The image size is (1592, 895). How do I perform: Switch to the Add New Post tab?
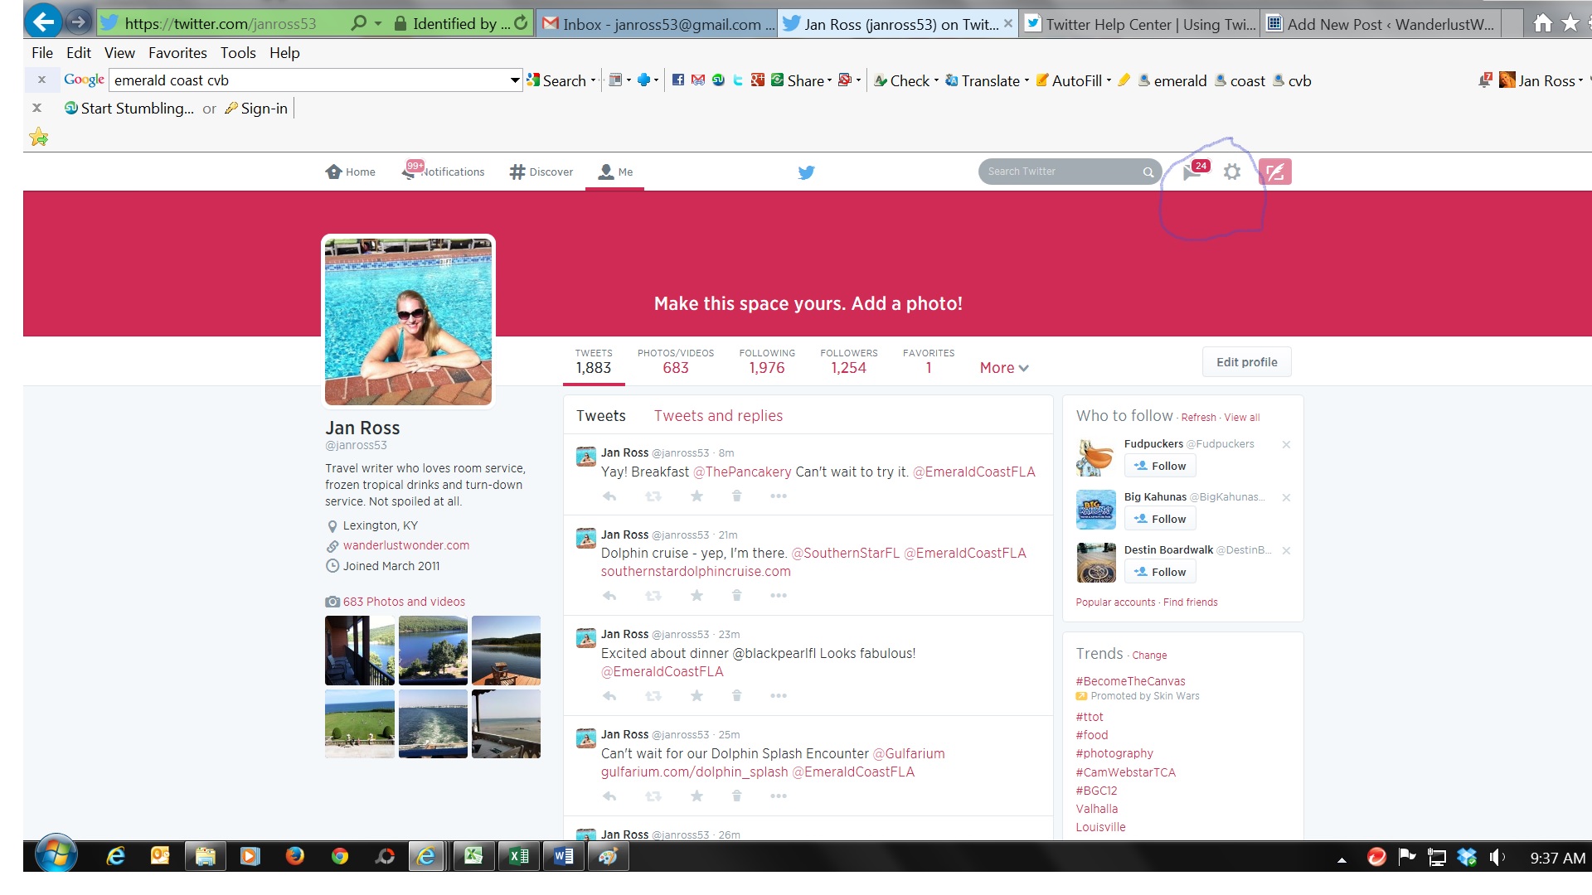(1381, 24)
